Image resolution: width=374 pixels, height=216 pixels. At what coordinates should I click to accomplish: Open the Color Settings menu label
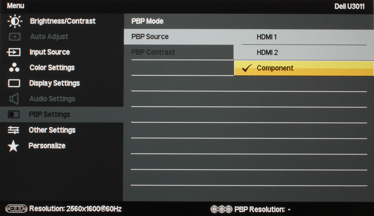click(52, 68)
